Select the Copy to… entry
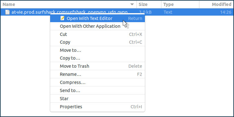This screenshot has width=234, height=117. click(98, 58)
